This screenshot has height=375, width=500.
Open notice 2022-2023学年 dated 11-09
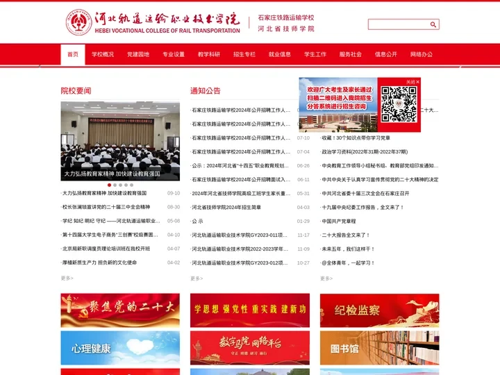240,249
